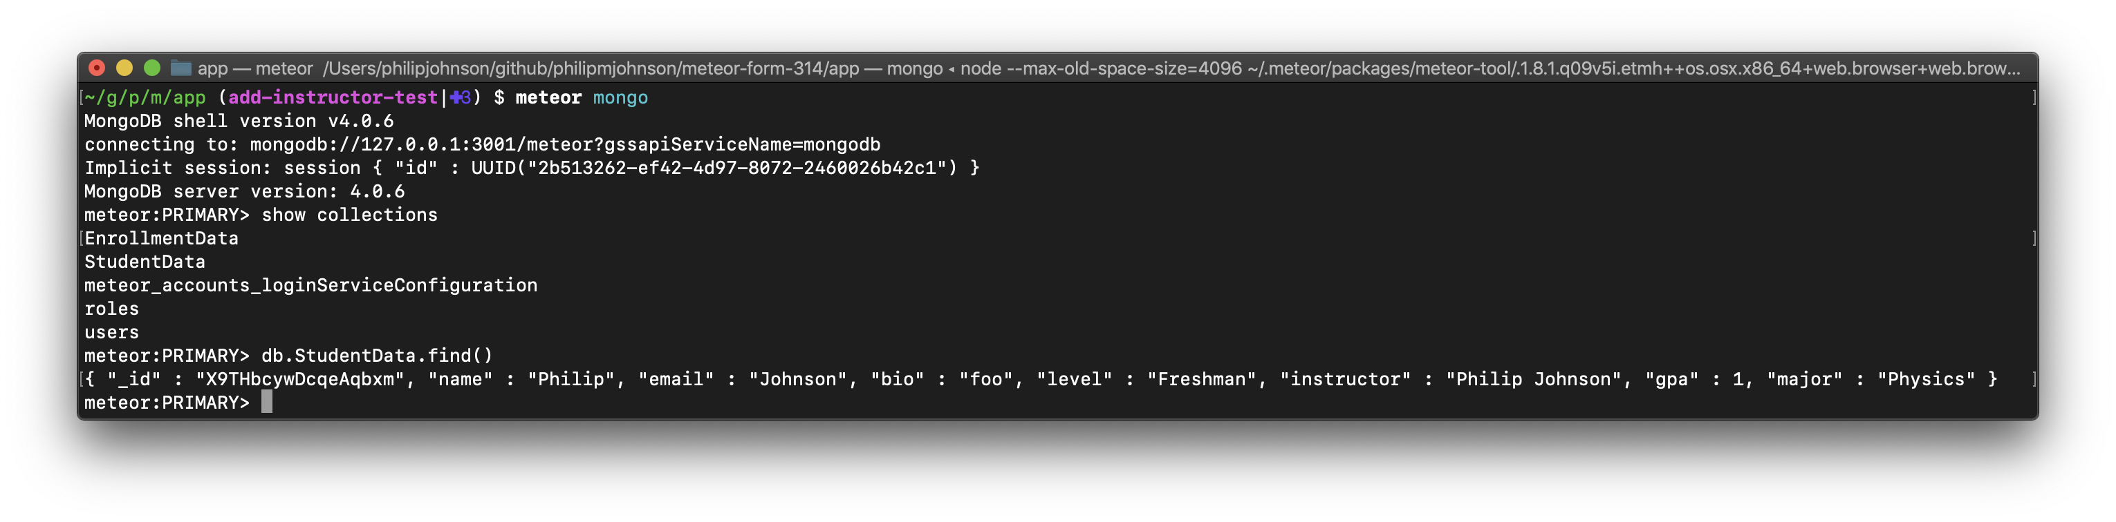Click the StudentData collection name in list

[145, 262]
